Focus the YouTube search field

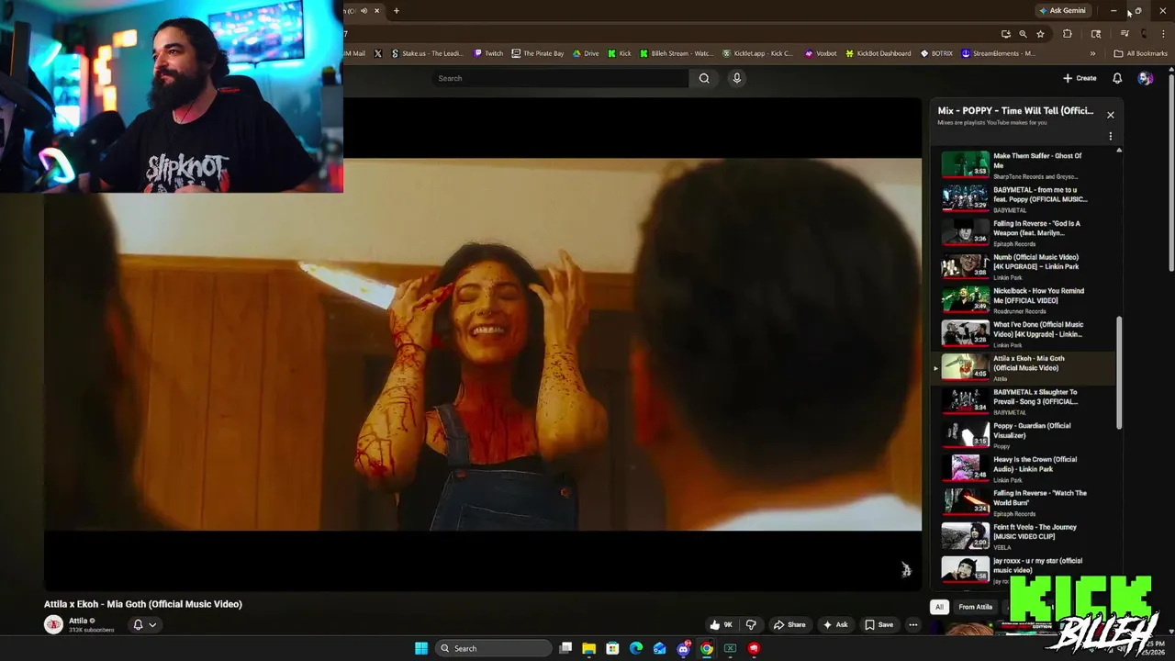[560, 78]
